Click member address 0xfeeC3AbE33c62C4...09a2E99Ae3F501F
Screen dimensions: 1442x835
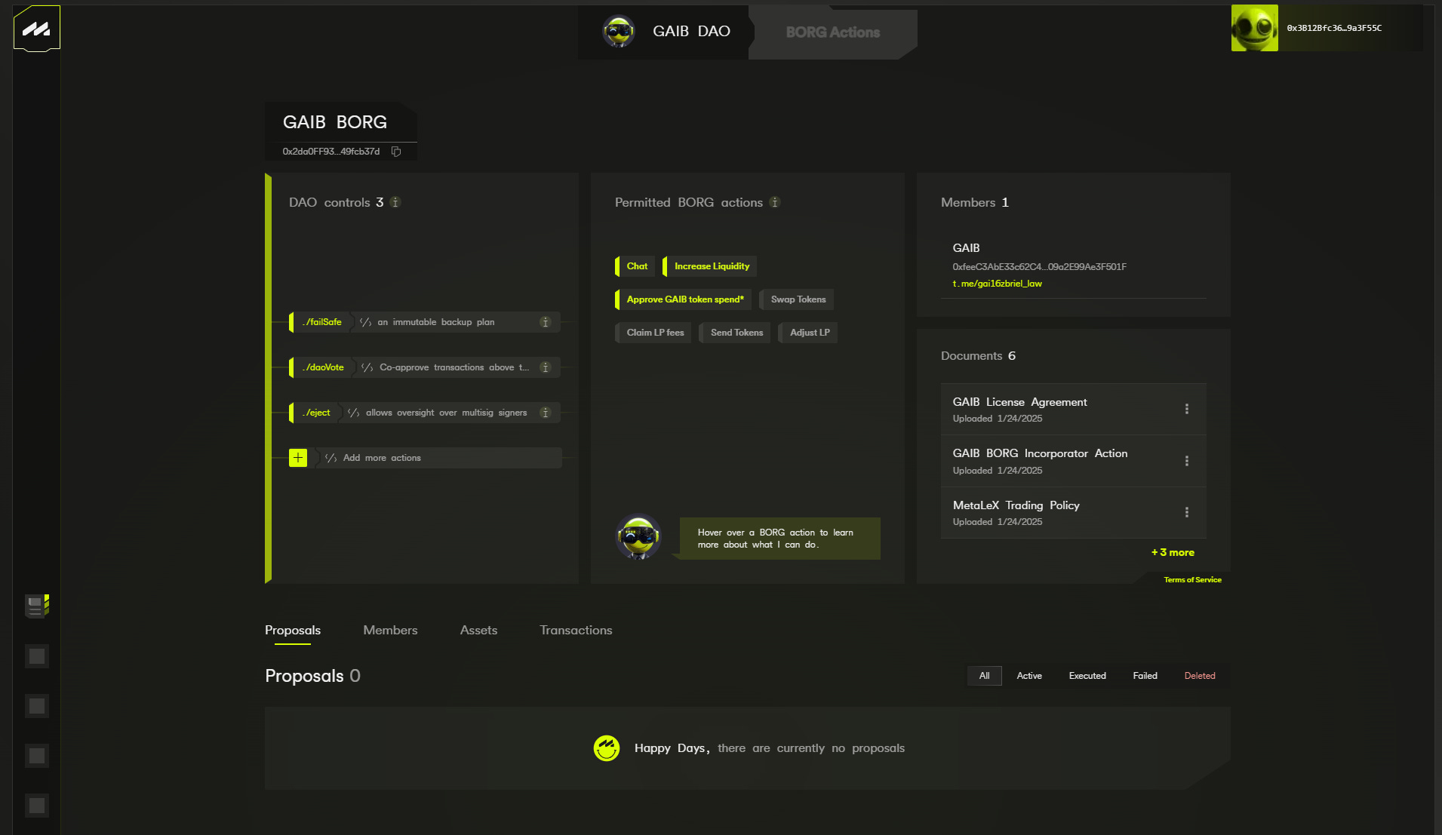point(1039,267)
